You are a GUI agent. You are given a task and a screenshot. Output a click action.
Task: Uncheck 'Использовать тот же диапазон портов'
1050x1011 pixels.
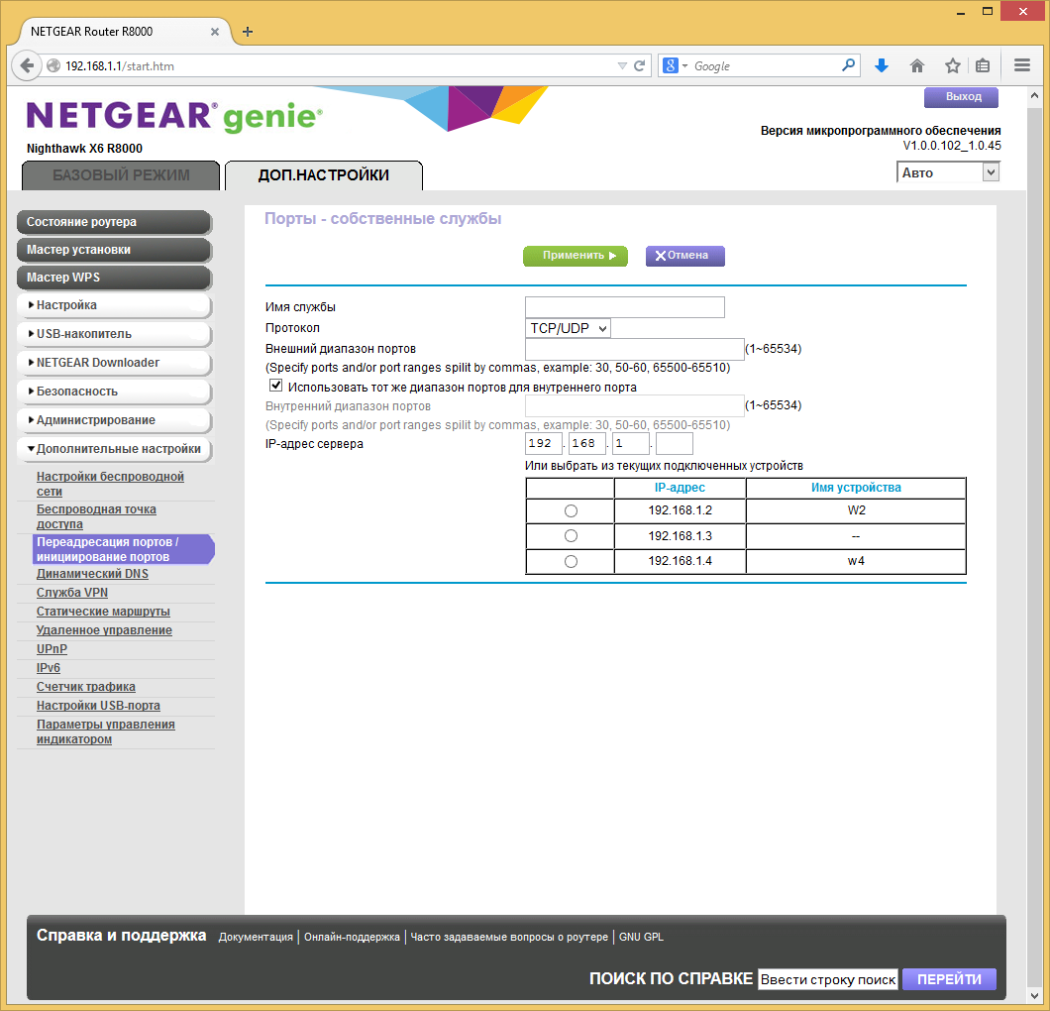click(275, 385)
